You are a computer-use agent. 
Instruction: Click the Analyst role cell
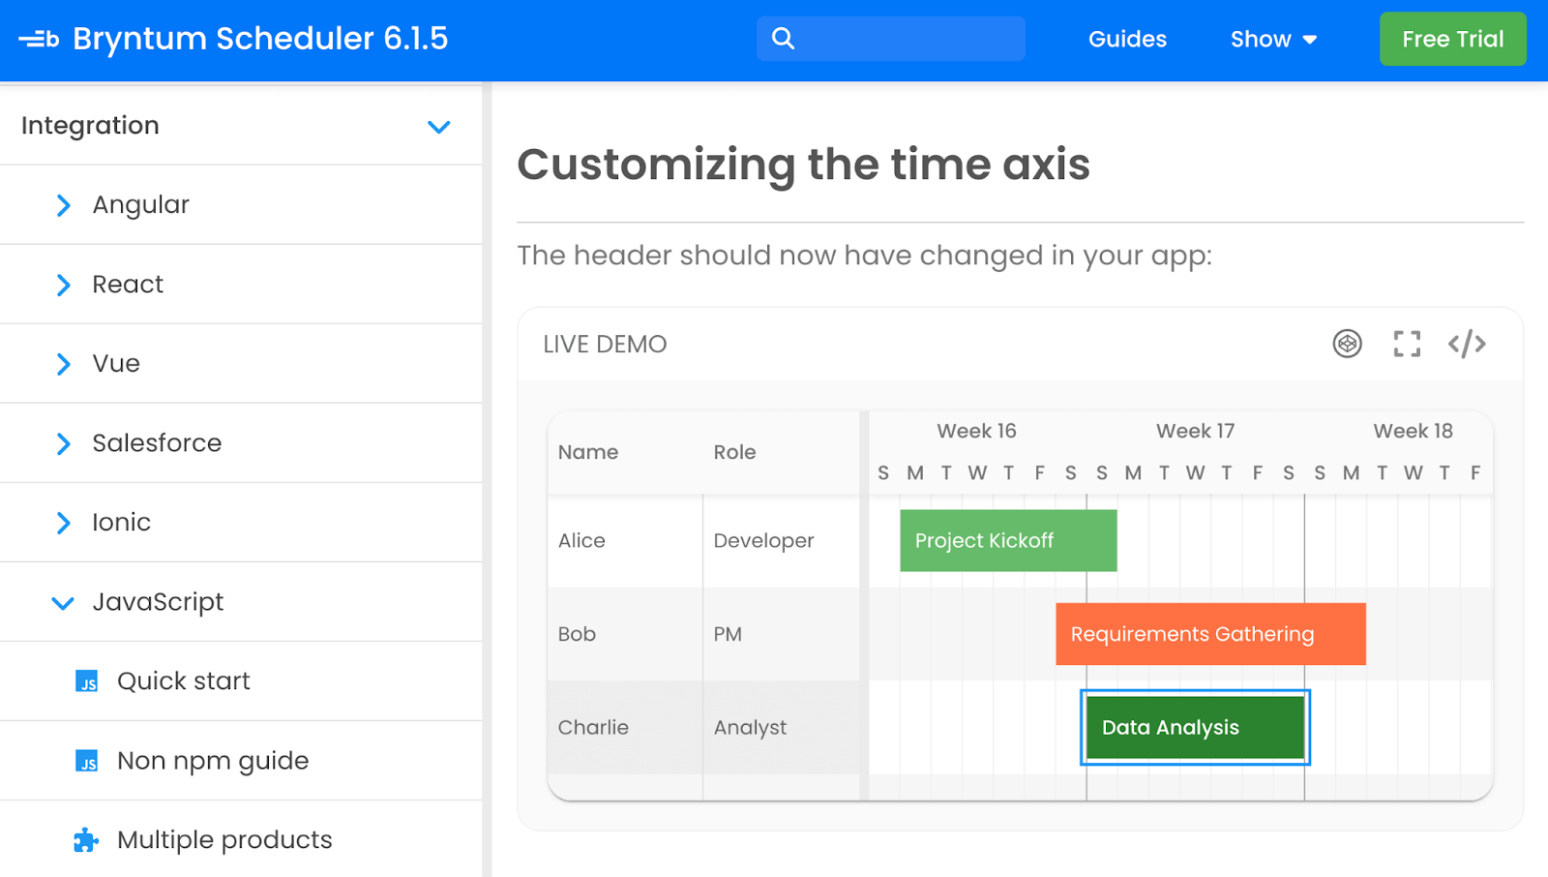[782, 727]
